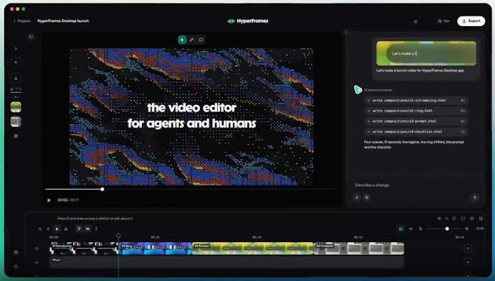Toggle the green highlighted timeline view button

point(401,229)
